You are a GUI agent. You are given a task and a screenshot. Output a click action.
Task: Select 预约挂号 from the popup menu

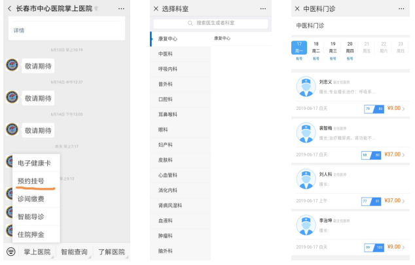point(31,181)
